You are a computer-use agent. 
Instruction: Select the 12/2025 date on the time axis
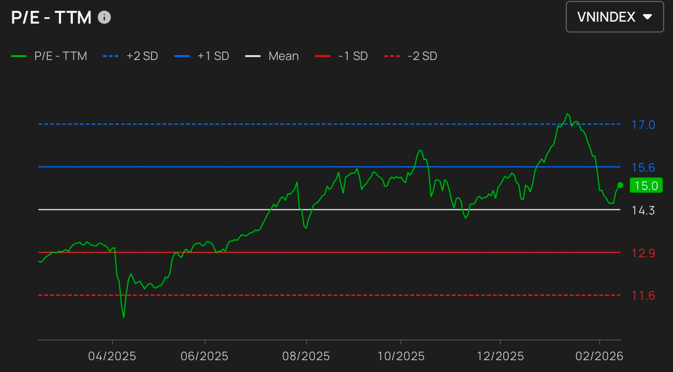pyautogui.click(x=500, y=356)
